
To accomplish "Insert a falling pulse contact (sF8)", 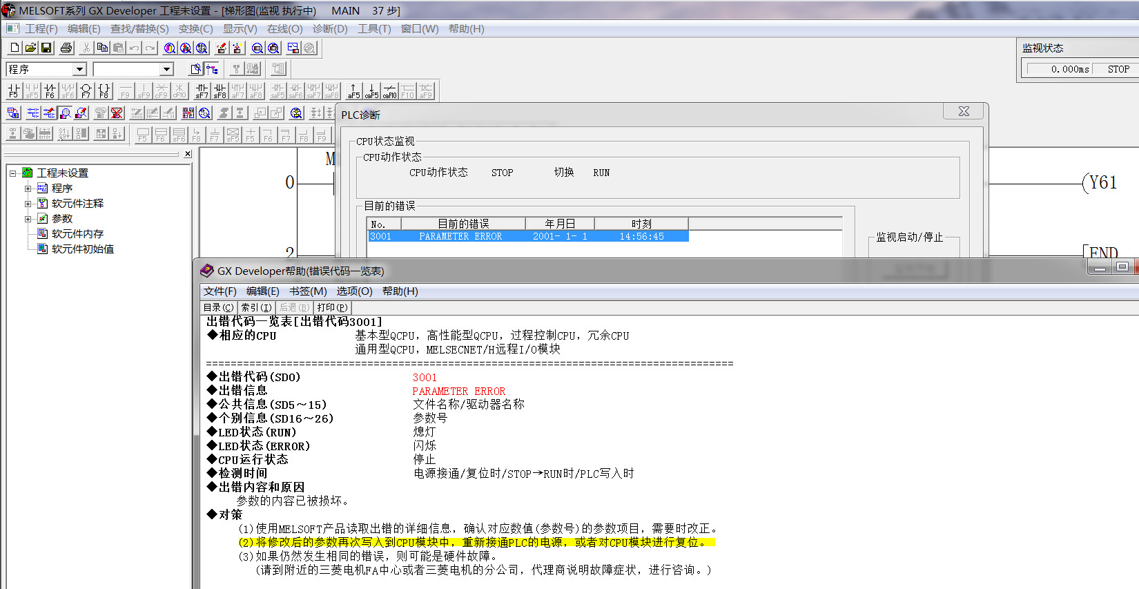I will [220, 90].
